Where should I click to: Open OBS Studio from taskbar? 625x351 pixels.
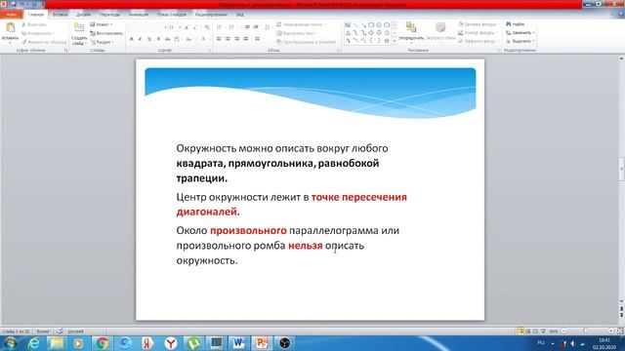click(284, 343)
